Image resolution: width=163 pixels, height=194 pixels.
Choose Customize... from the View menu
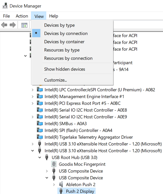(x=55, y=80)
